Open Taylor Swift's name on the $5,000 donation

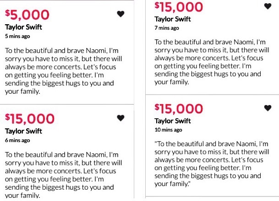click(23, 26)
